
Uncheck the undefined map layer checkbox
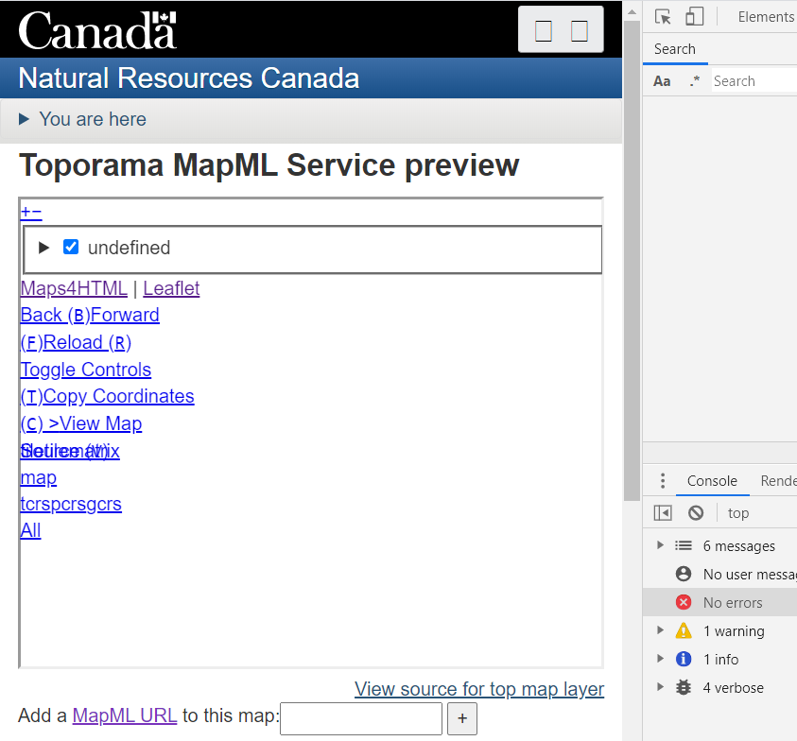[x=71, y=246]
